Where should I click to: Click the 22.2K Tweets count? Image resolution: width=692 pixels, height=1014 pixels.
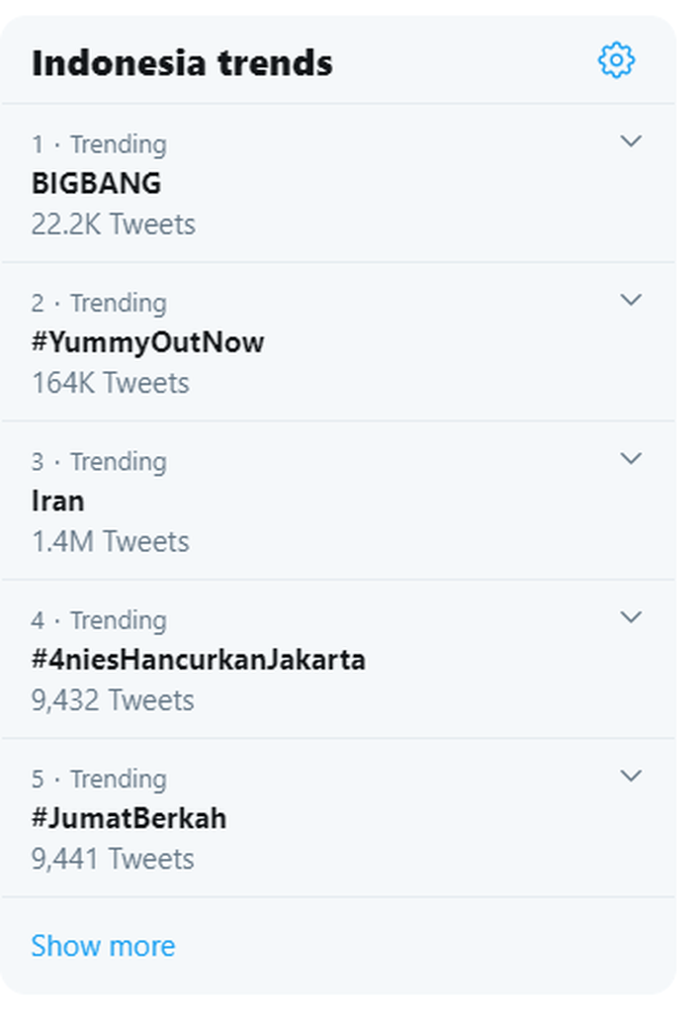pos(113,225)
